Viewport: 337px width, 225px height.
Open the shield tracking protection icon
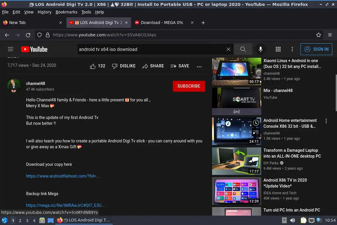39,35
